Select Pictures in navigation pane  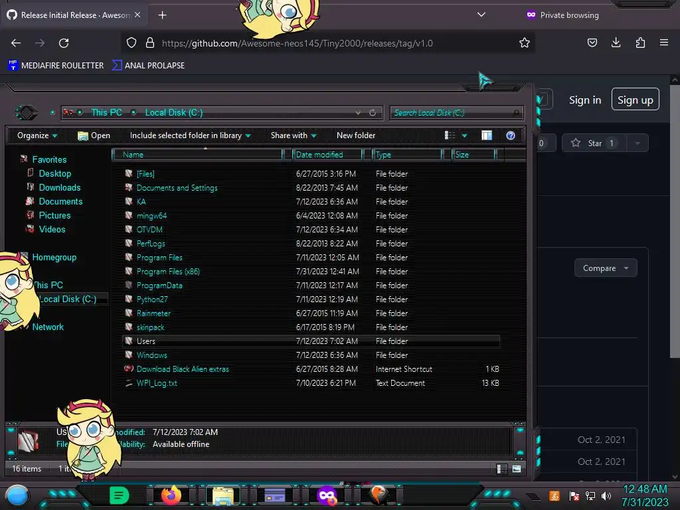pos(54,215)
